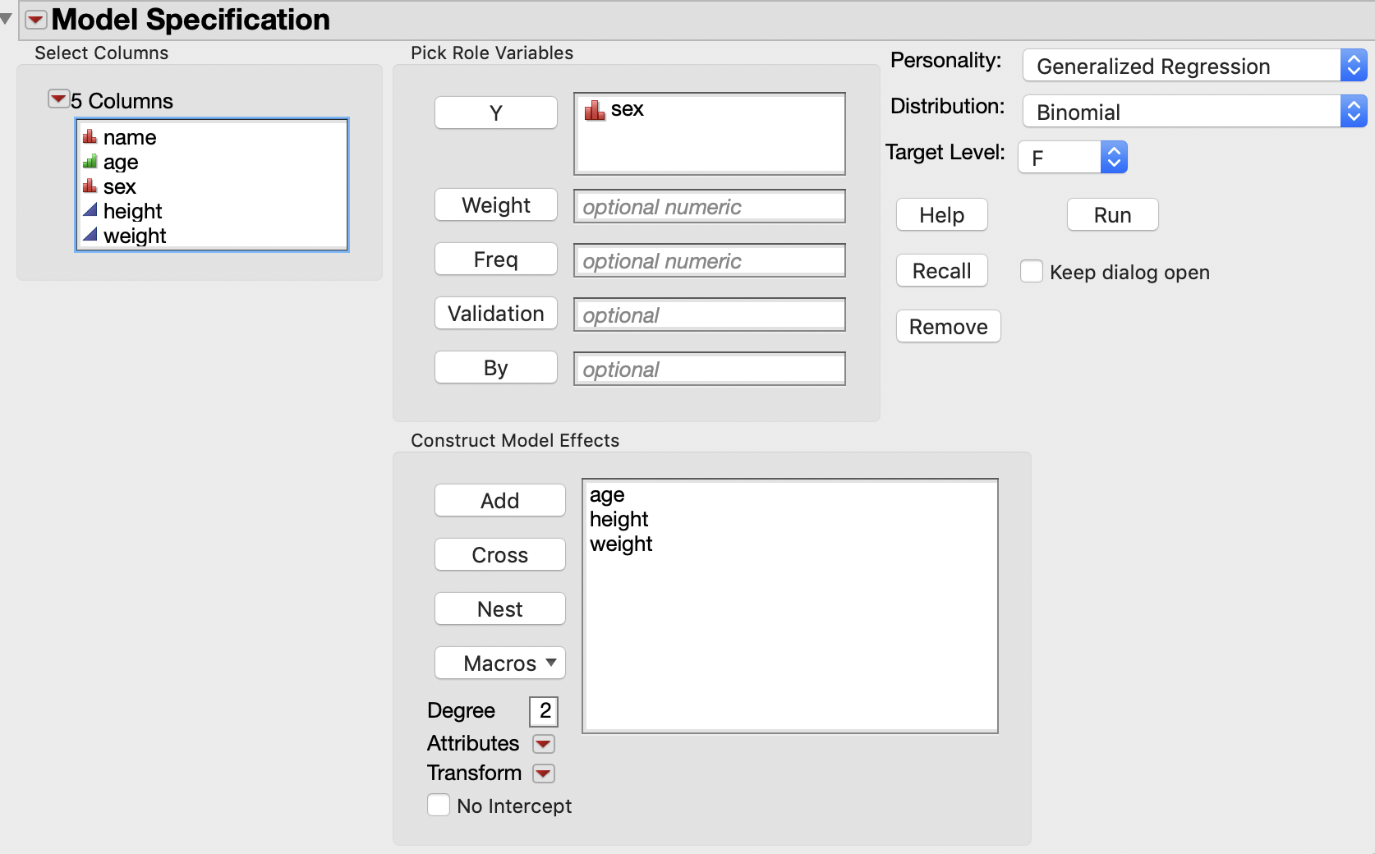Open the Transform red triangle menu
Viewport: 1375px width, 854px height.
(x=544, y=773)
